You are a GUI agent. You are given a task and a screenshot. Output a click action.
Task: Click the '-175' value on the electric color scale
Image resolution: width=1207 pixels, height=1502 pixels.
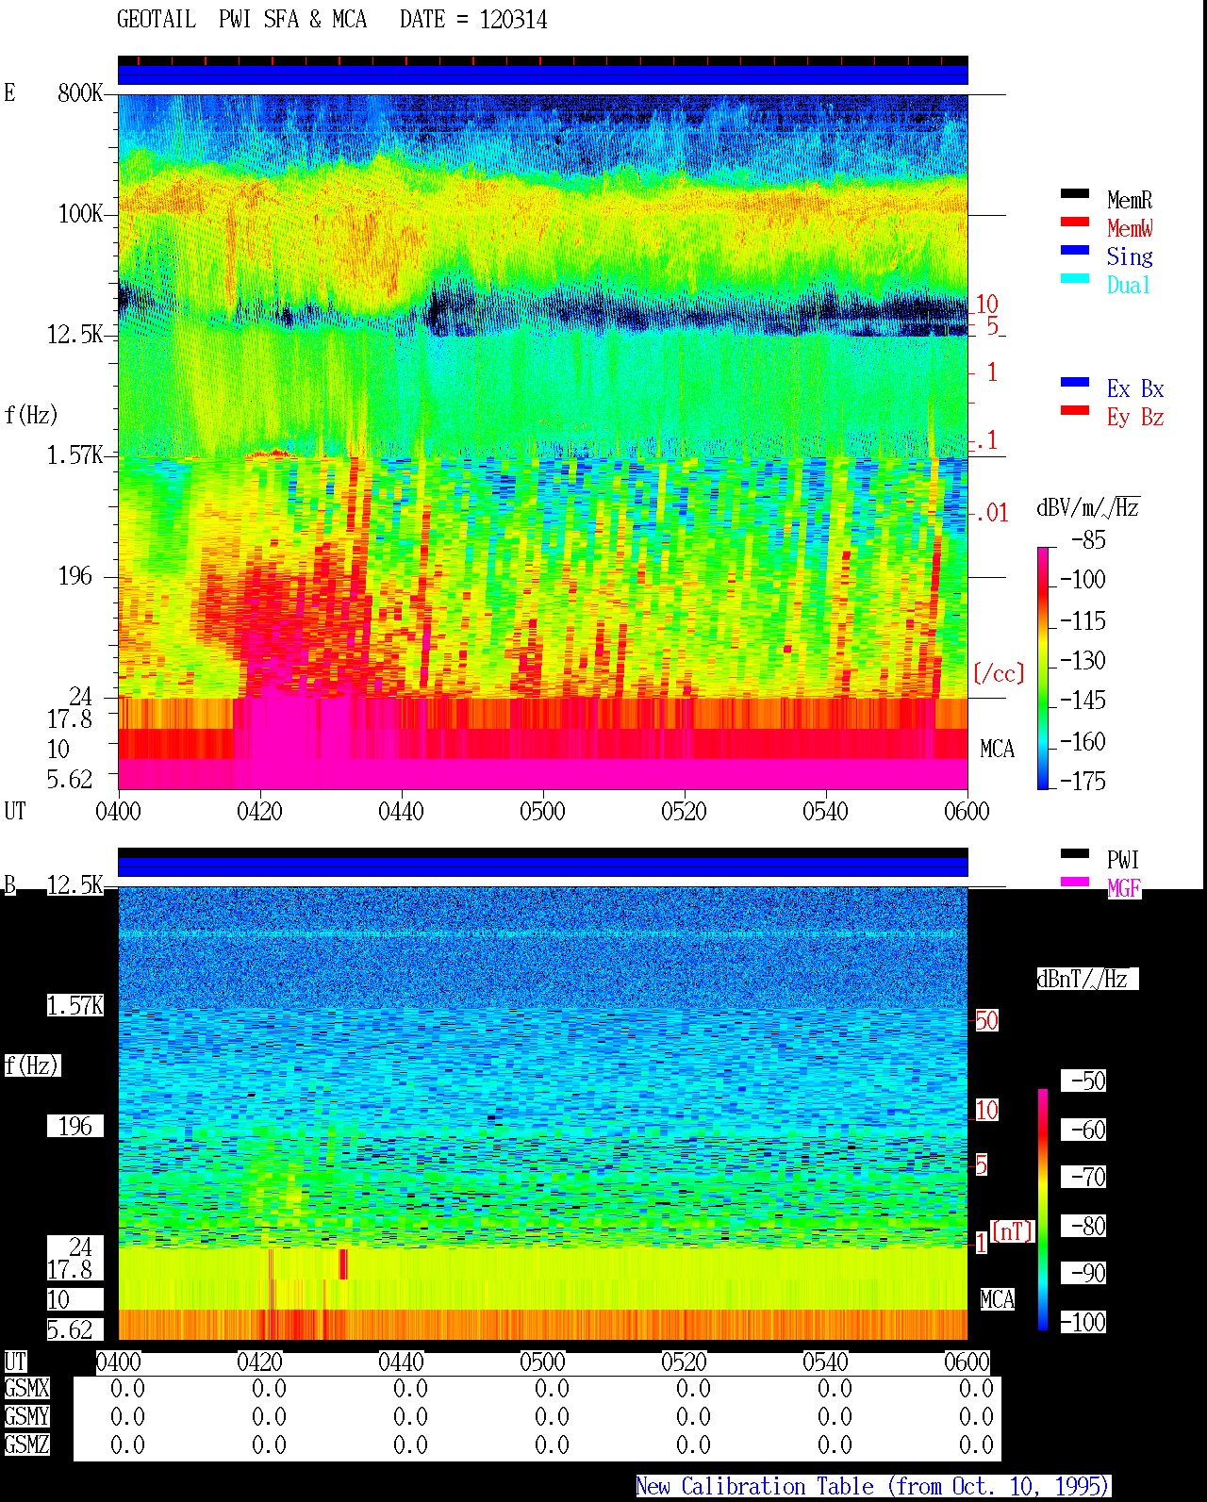(x=1083, y=781)
